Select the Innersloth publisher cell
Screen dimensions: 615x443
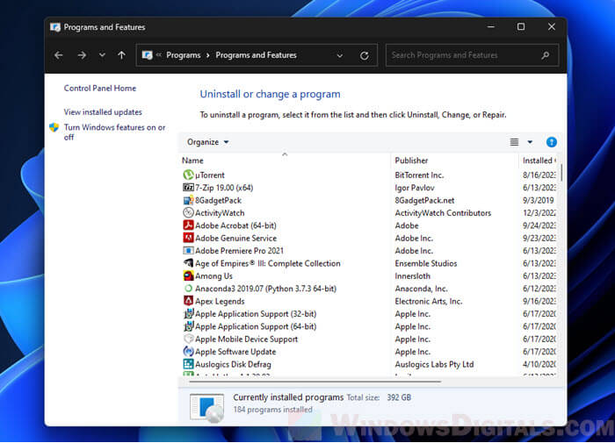(412, 275)
